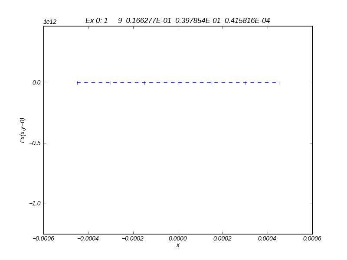Select the plus marker at x = 0
Screen dimensions: 347x260
(178, 83)
